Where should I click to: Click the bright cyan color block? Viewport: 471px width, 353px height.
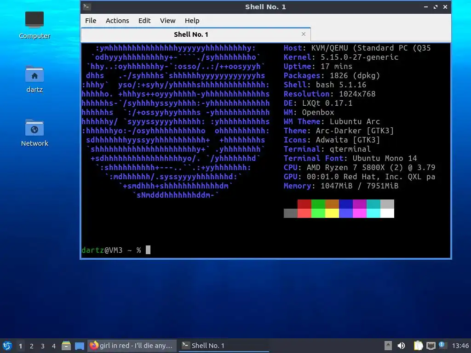(x=373, y=213)
